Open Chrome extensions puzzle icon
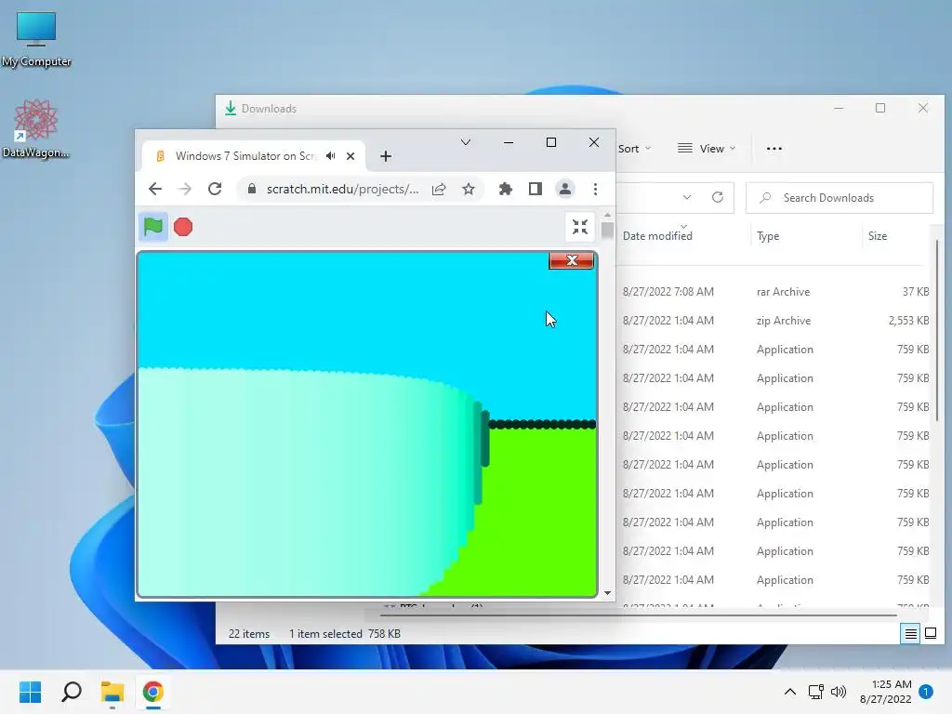 point(505,189)
